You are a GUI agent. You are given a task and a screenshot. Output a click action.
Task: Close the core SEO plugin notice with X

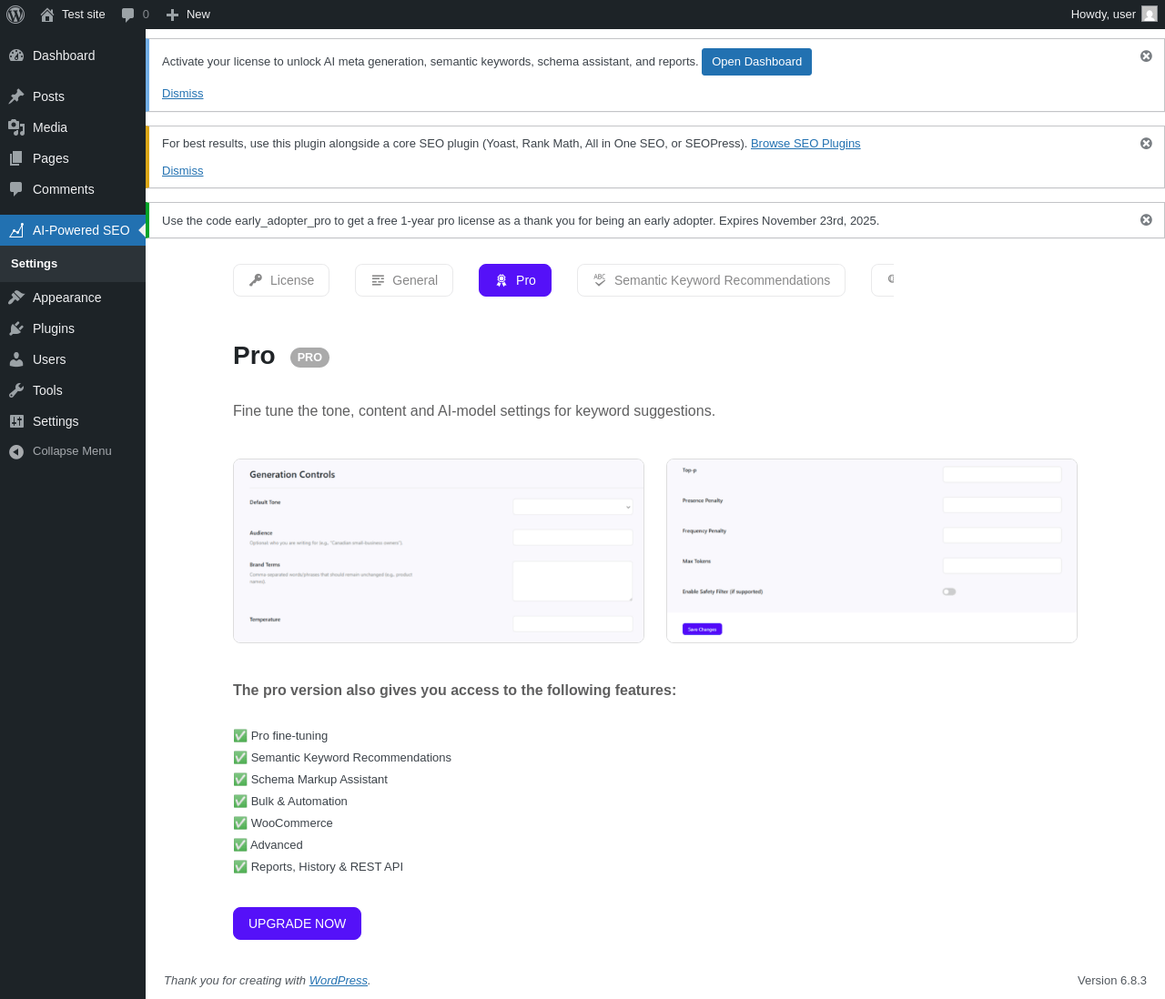click(x=1146, y=144)
